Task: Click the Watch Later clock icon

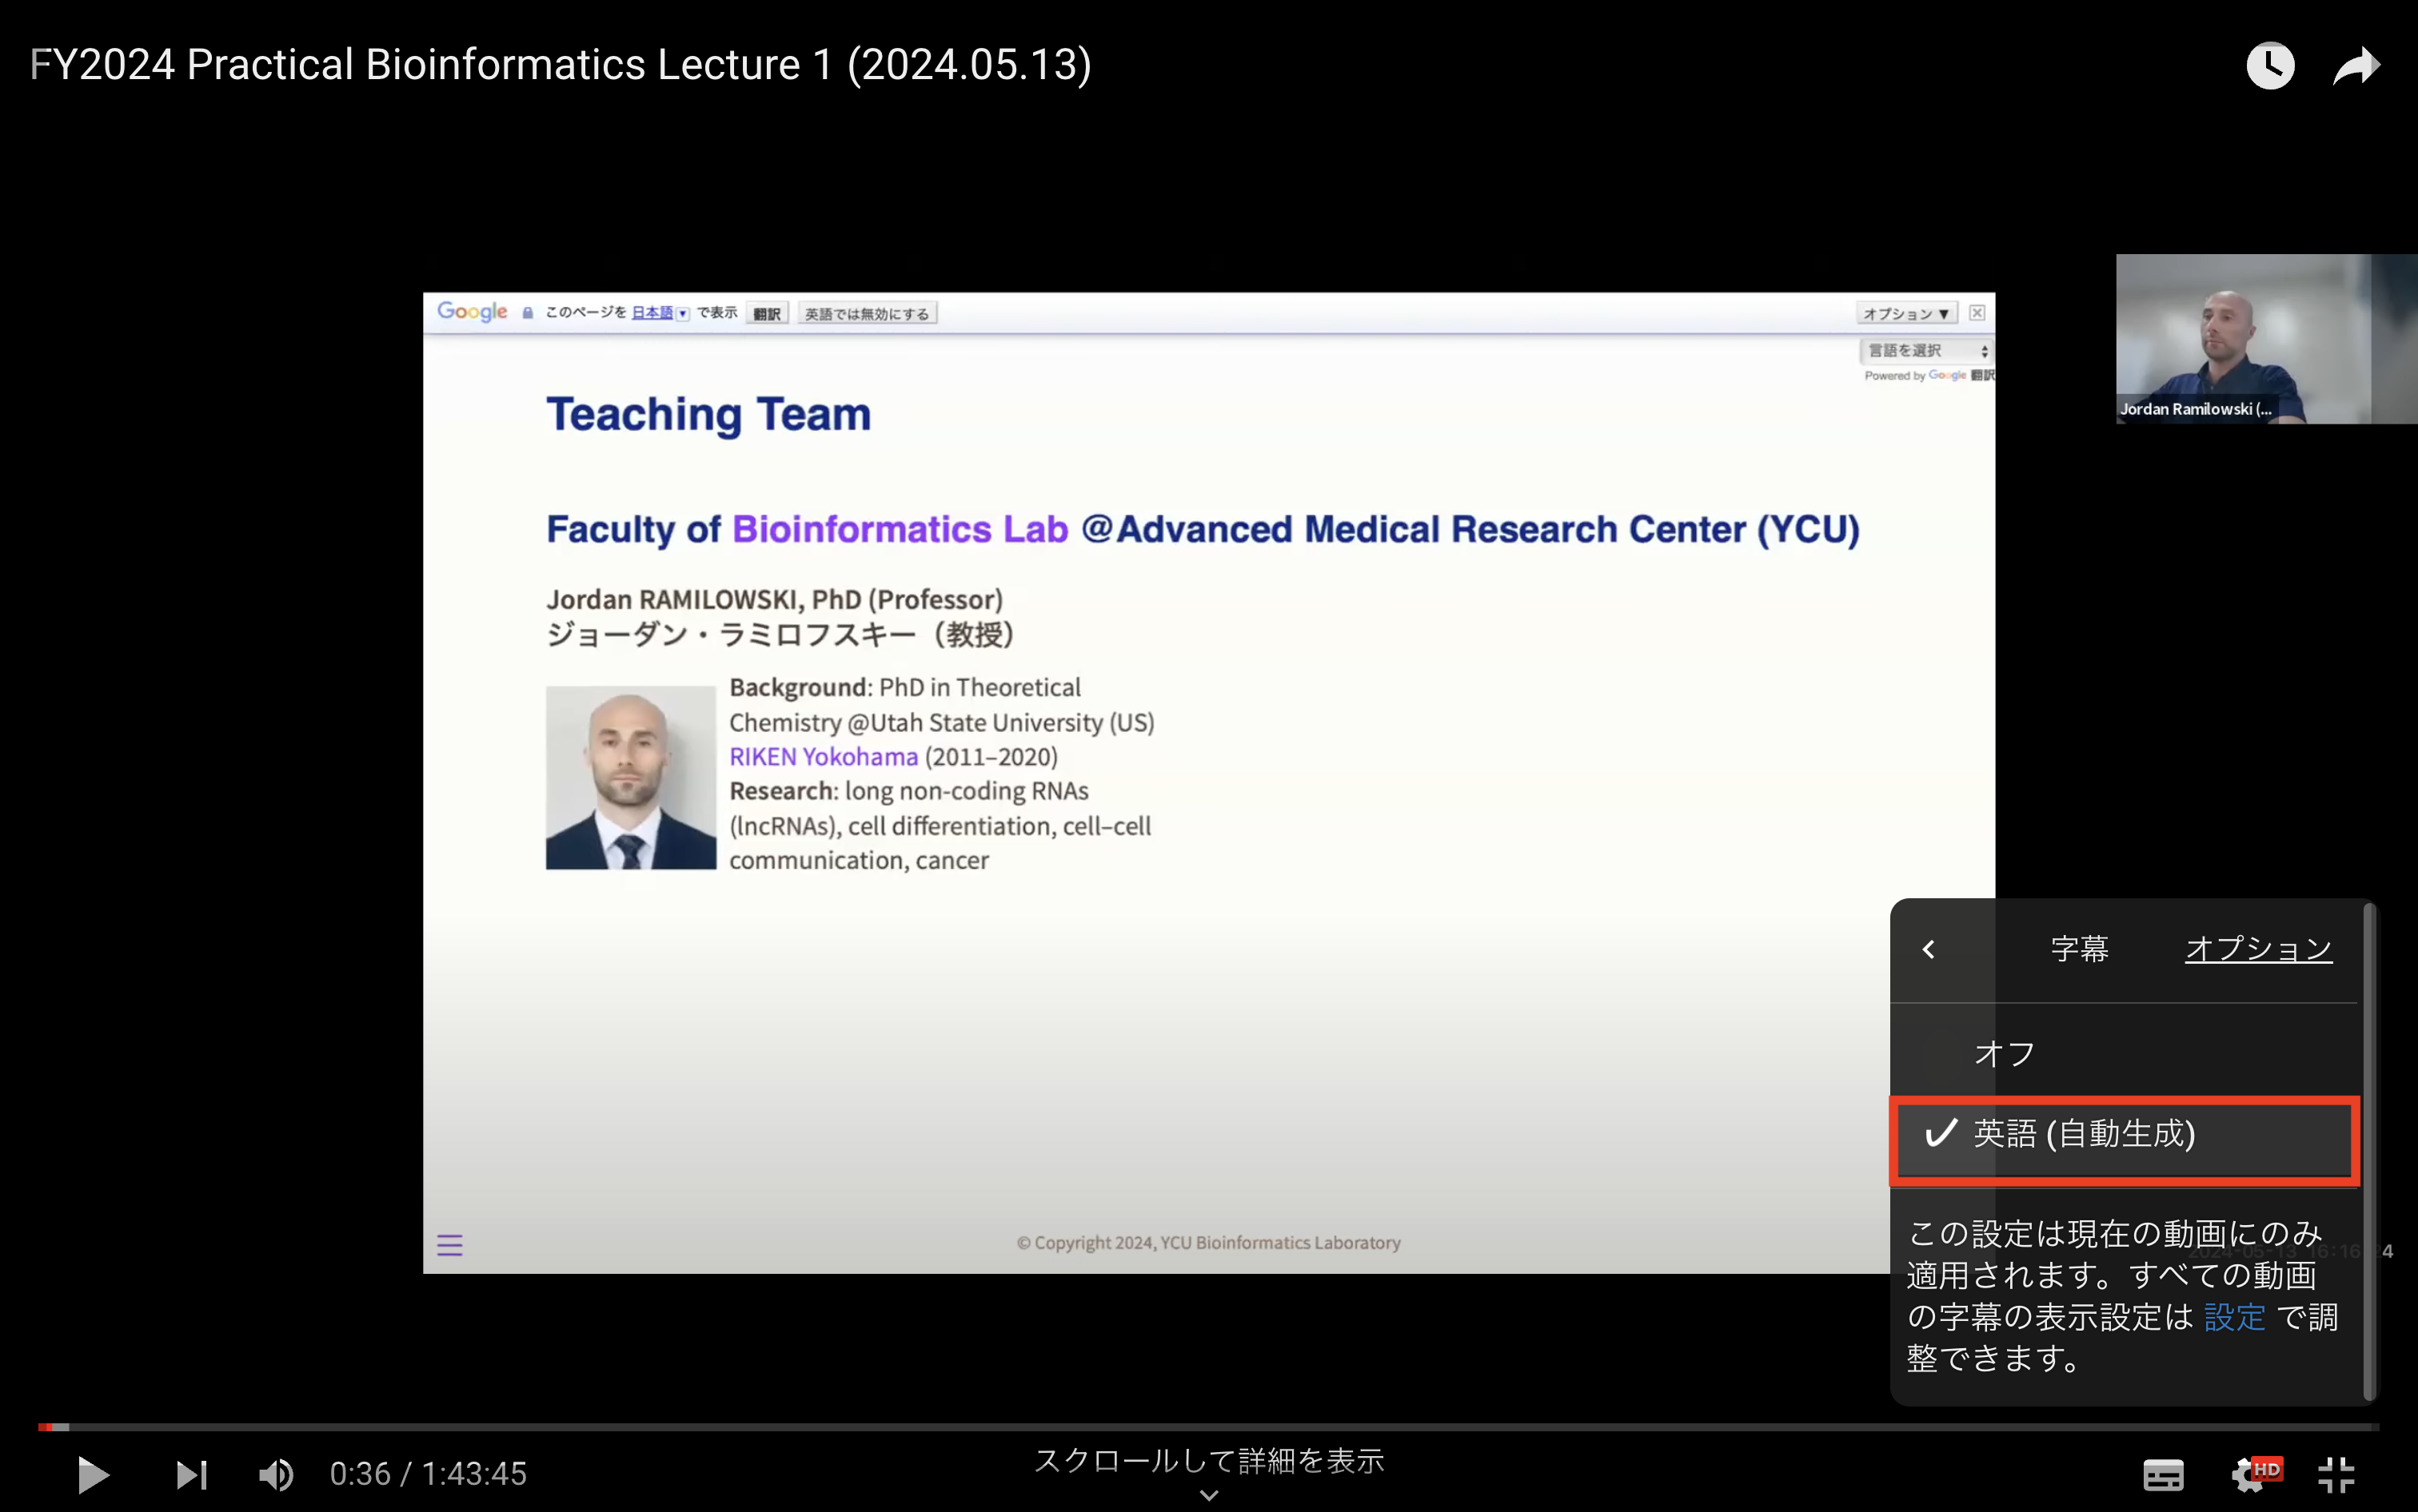Action: click(x=2270, y=66)
